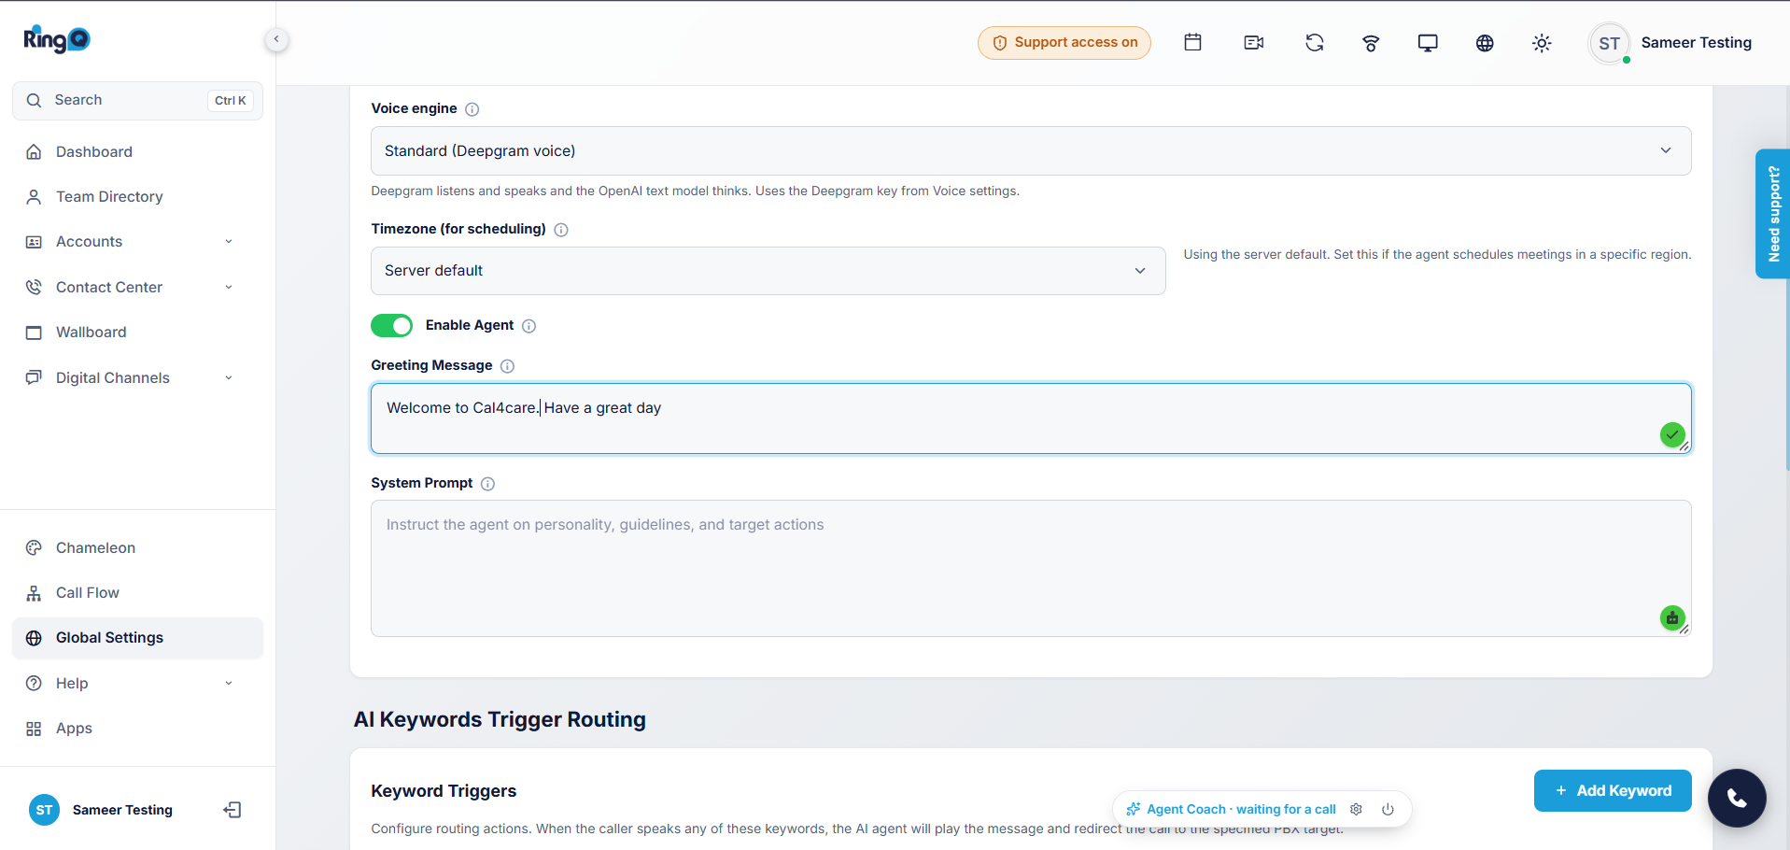Click the logout icon beside Sameer Testing
1790x850 pixels.
point(233,810)
